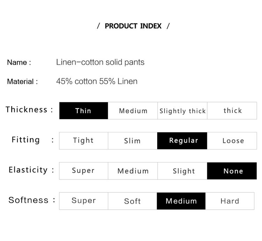Select the Hard softness option
The width and height of the screenshot is (262, 241).
click(x=230, y=201)
